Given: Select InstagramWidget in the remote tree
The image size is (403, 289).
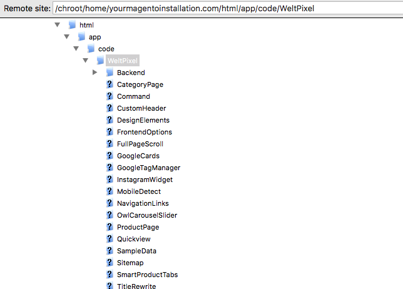Looking at the screenshot, I should [145, 180].
